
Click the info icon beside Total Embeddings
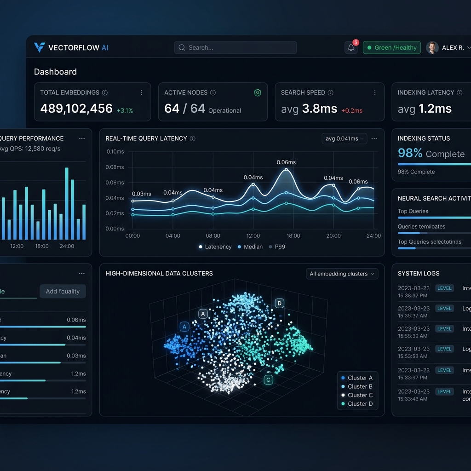click(105, 92)
